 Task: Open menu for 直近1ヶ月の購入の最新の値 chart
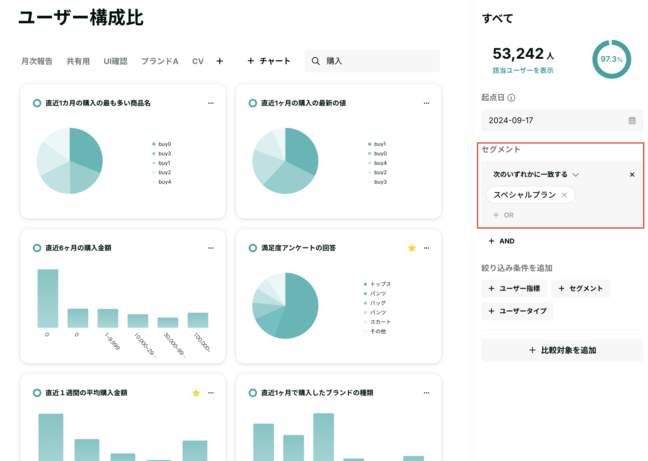click(426, 103)
